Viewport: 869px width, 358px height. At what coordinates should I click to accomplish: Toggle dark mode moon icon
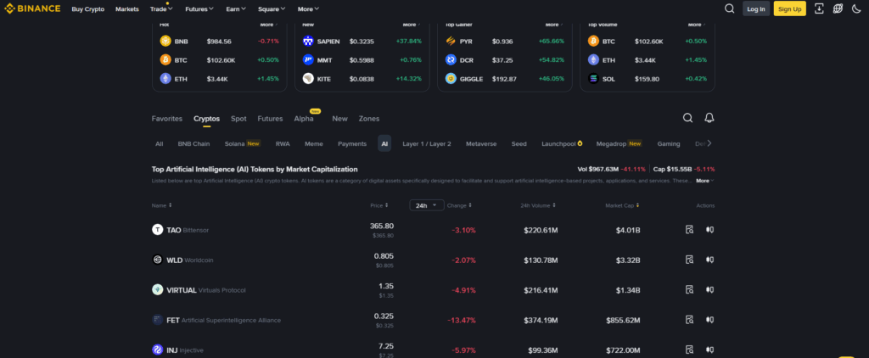coord(855,8)
